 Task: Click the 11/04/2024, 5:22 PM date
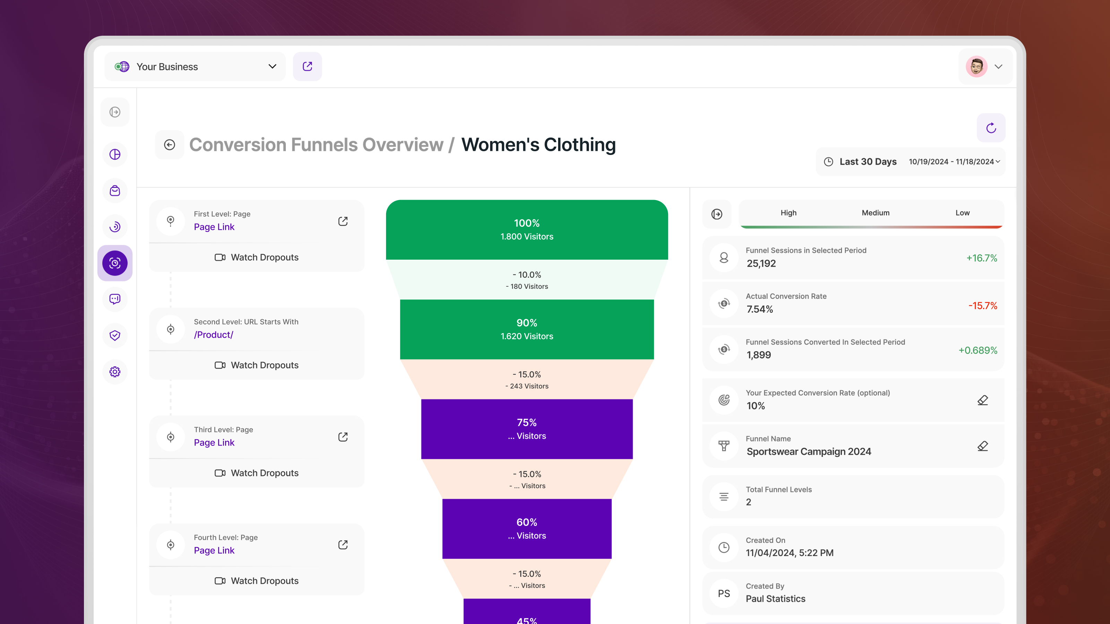click(x=789, y=553)
